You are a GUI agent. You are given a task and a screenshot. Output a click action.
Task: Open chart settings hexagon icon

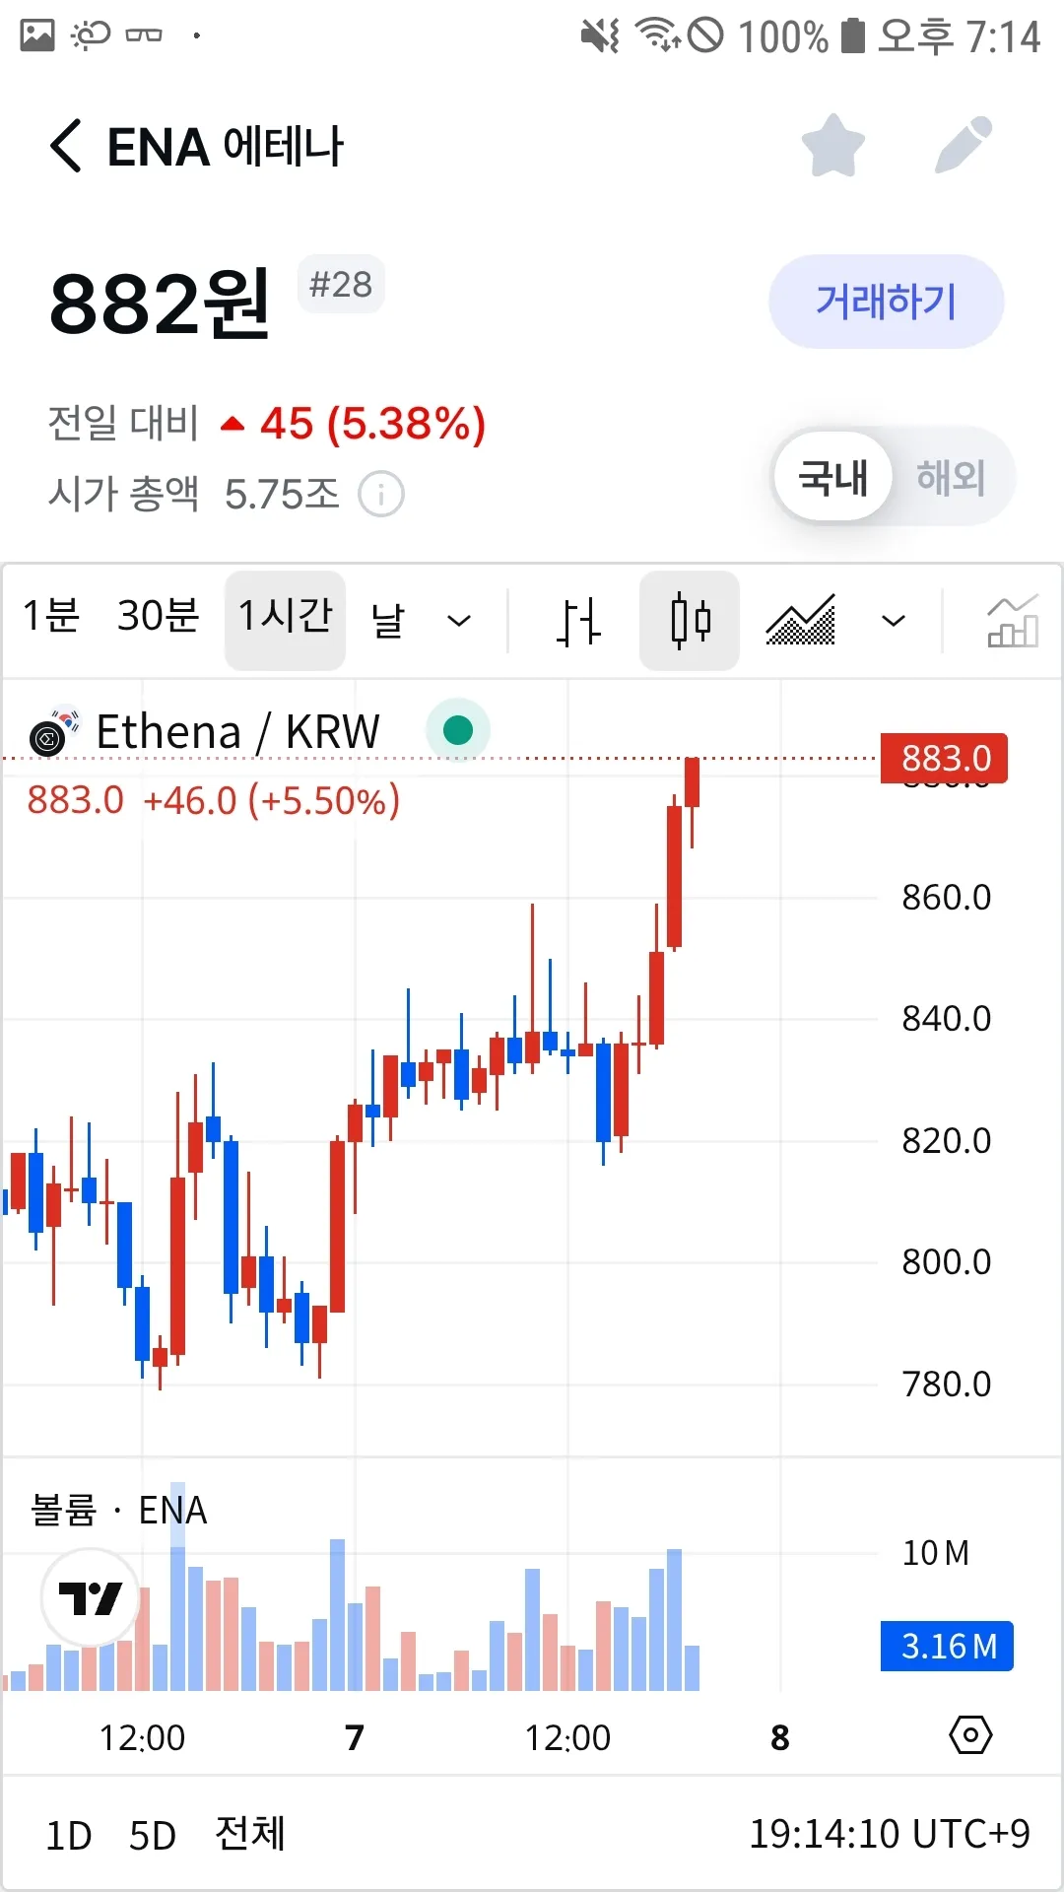click(970, 1735)
